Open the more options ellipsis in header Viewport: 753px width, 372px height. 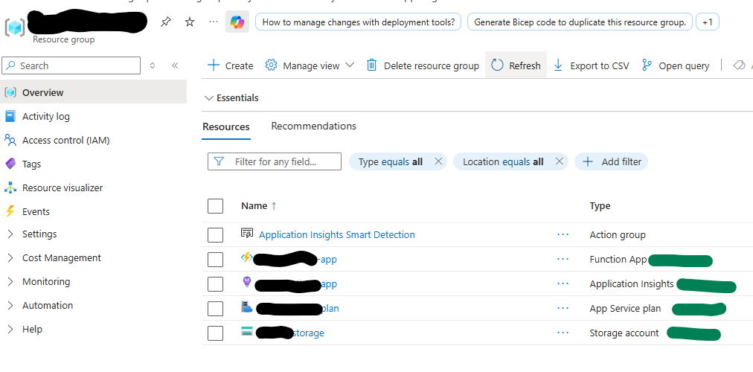214,22
